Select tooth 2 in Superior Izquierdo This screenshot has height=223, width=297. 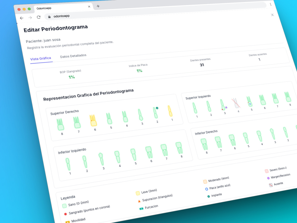(x=208, y=106)
